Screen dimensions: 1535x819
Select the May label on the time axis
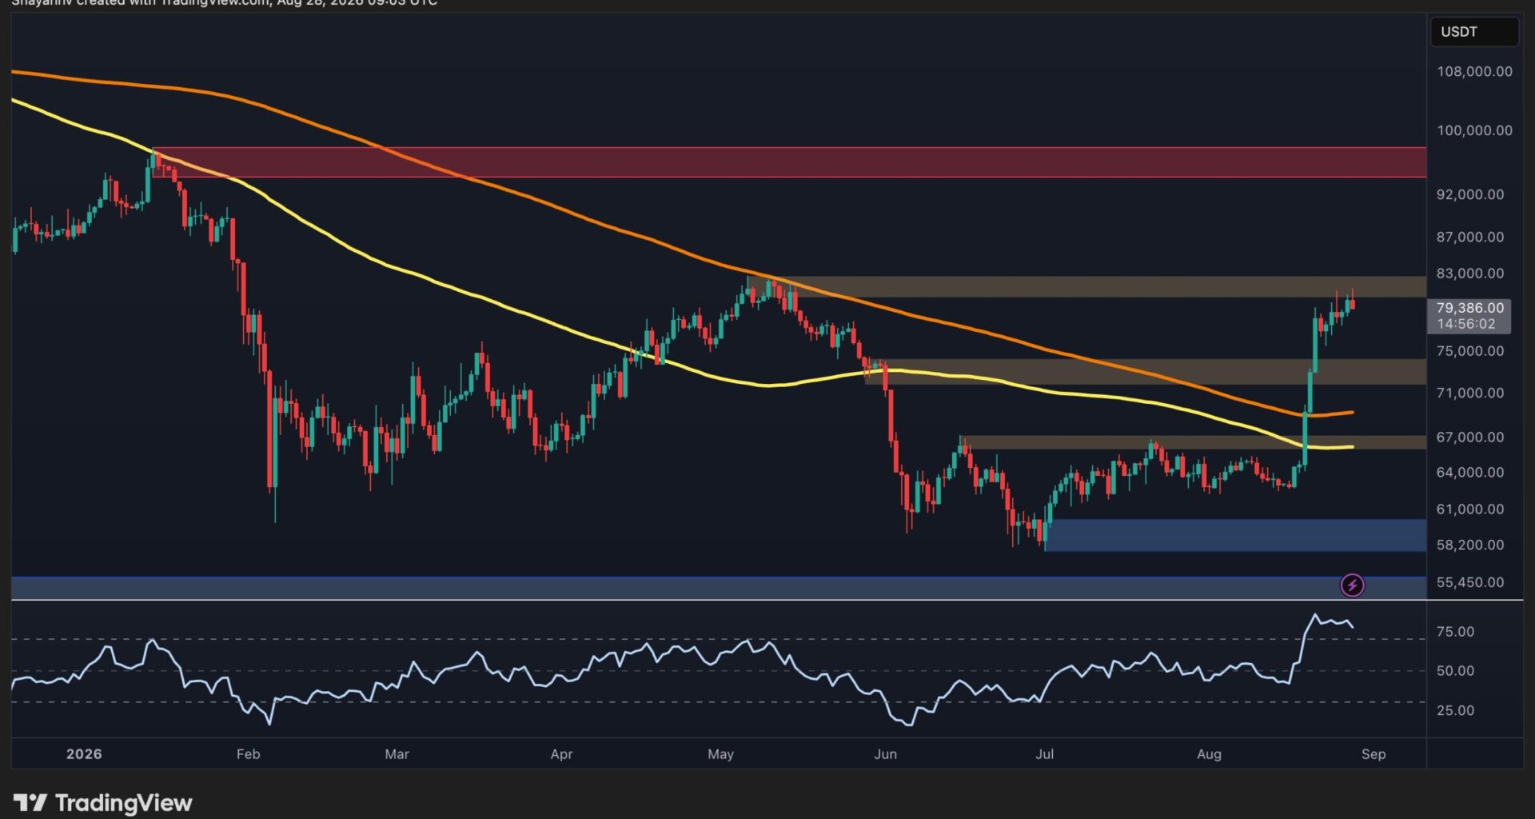point(720,754)
